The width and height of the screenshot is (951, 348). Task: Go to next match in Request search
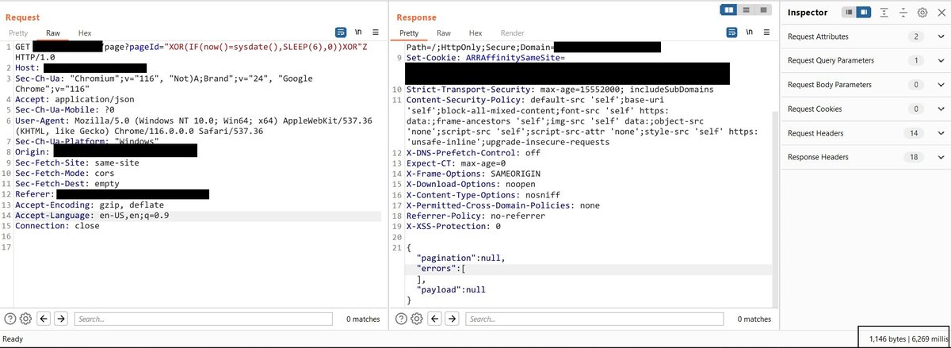pyautogui.click(x=60, y=319)
